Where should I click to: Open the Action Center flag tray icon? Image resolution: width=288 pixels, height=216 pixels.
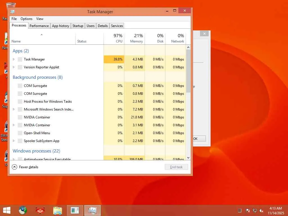248,211
